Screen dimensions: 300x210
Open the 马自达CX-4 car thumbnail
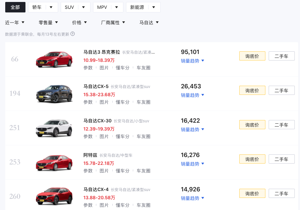[54, 196]
